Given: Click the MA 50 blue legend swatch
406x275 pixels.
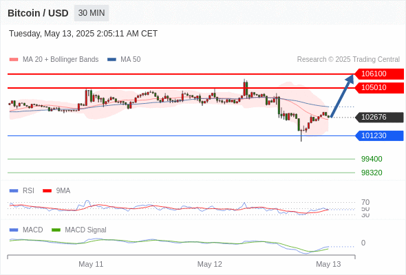Looking at the screenshot, I should (x=111, y=60).
